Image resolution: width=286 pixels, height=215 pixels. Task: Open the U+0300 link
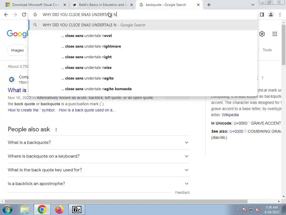point(236,131)
